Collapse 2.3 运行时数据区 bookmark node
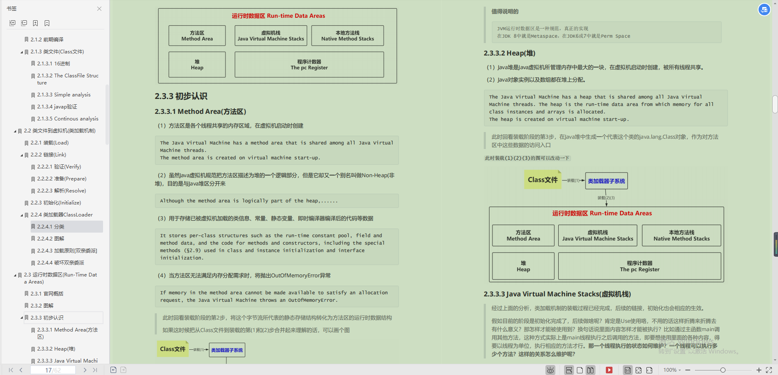This screenshot has height=375, width=778. (x=15, y=275)
